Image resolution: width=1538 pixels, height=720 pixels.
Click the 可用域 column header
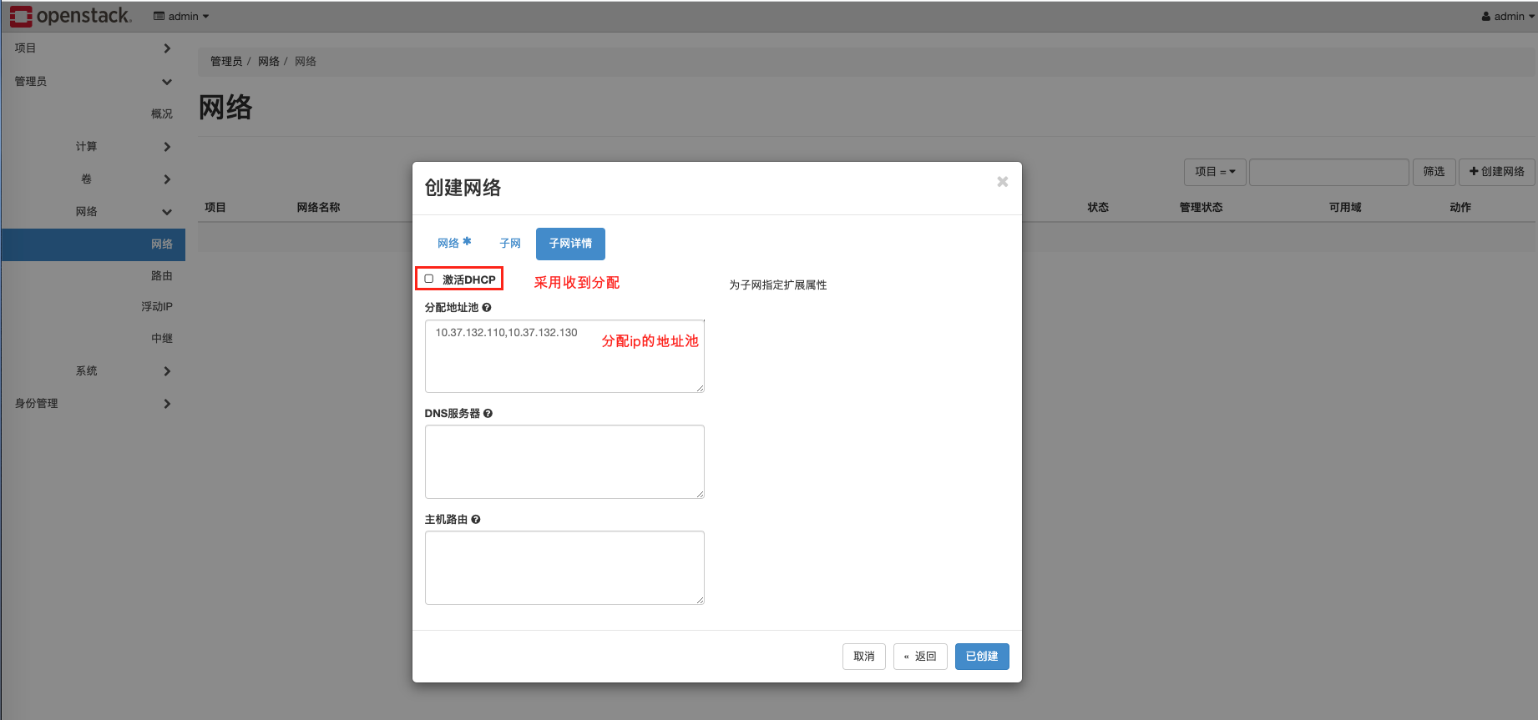(1345, 207)
